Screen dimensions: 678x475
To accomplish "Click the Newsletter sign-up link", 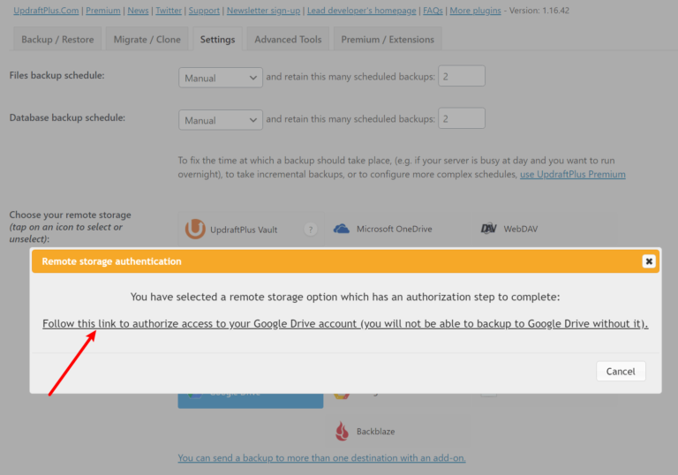I will [263, 11].
